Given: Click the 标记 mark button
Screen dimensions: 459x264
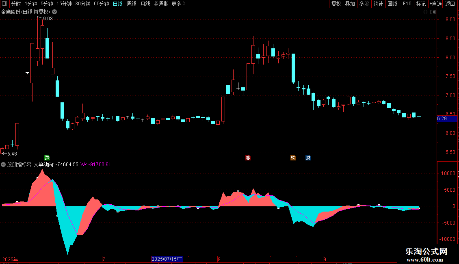Looking at the screenshot, I should click(421, 4).
